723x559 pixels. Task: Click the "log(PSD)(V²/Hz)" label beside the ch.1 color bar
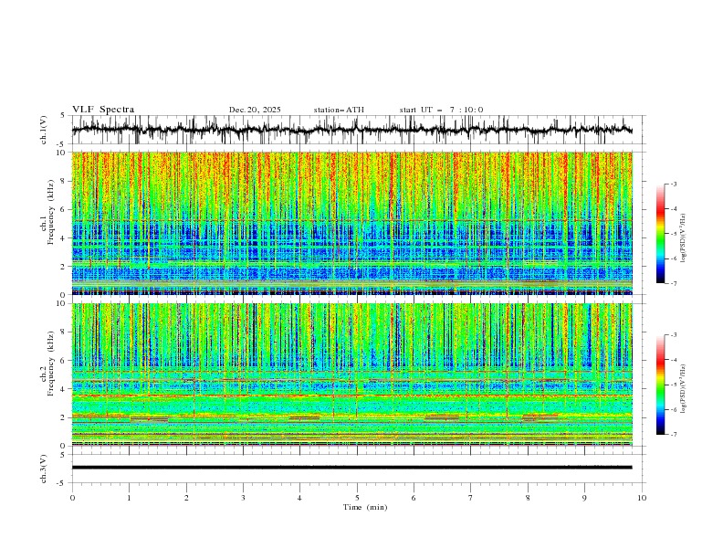683,238
